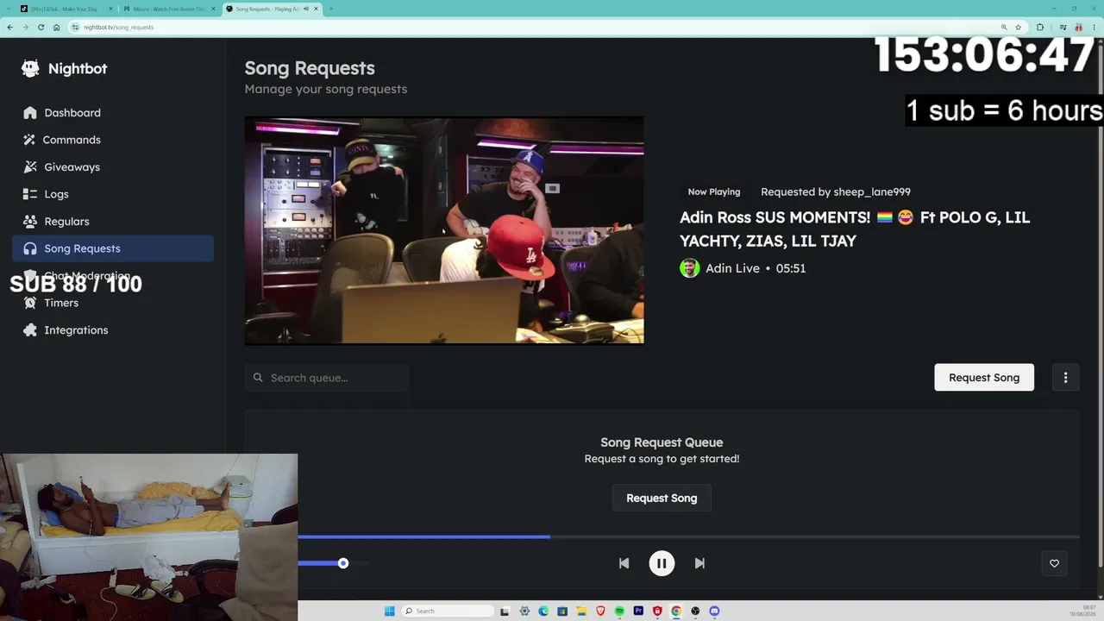View site information icon in address bar

pyautogui.click(x=76, y=27)
